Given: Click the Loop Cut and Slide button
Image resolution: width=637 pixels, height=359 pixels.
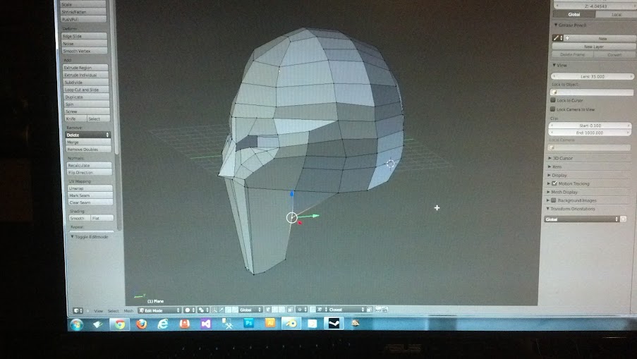Looking at the screenshot, I should (87, 90).
